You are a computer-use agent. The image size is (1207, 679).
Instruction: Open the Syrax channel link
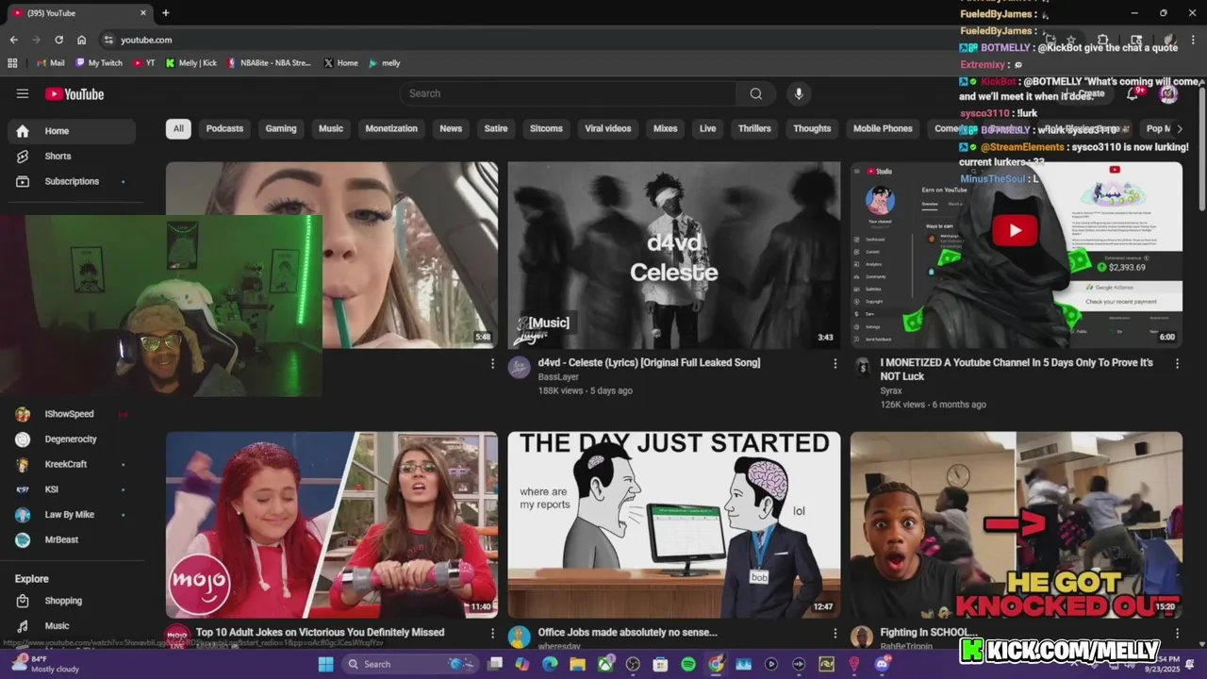(891, 390)
